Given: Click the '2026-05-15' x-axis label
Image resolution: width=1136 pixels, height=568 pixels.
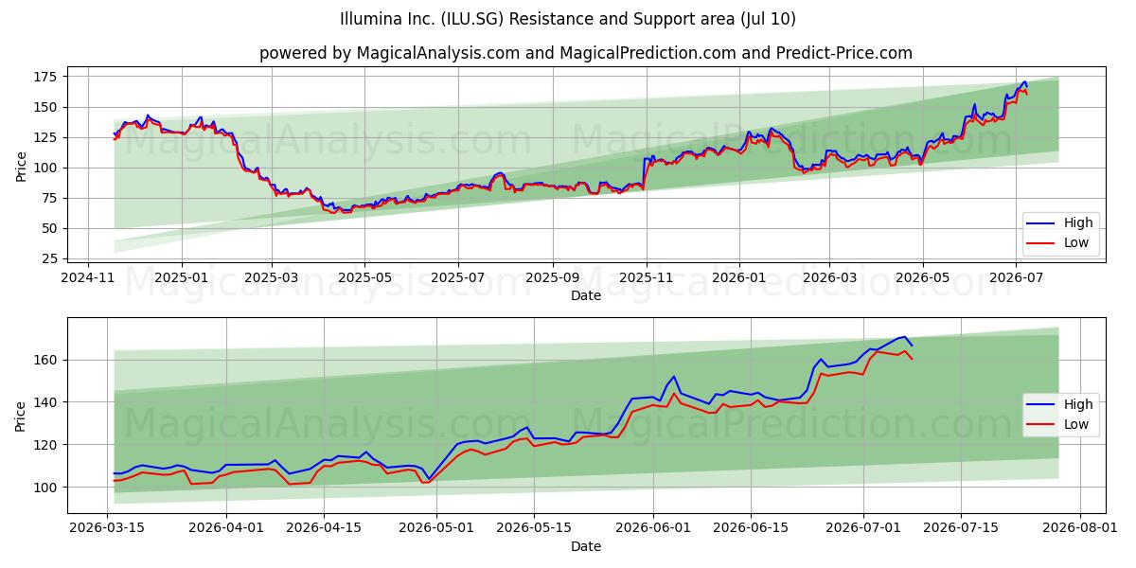Looking at the screenshot, I should [535, 528].
